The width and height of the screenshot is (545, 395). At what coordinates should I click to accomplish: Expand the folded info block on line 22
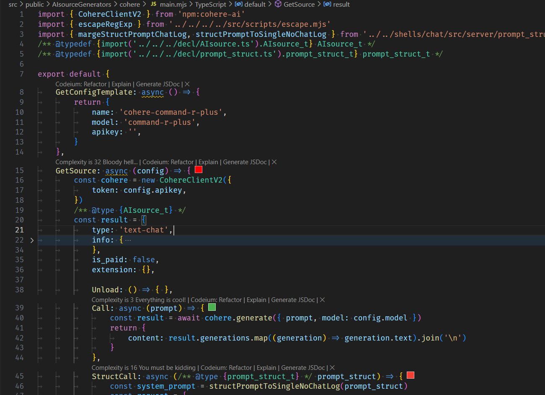(32, 240)
